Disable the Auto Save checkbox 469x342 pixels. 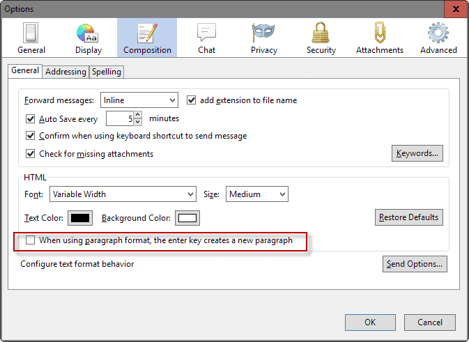(30, 119)
